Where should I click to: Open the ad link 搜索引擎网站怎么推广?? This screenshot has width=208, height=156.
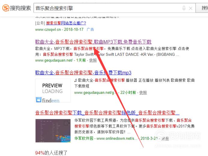66,23
